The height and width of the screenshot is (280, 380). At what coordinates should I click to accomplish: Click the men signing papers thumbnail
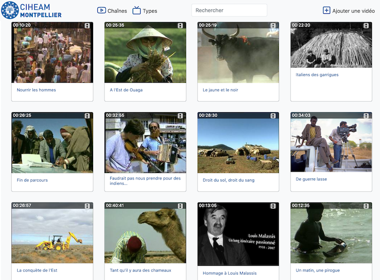pos(52,143)
